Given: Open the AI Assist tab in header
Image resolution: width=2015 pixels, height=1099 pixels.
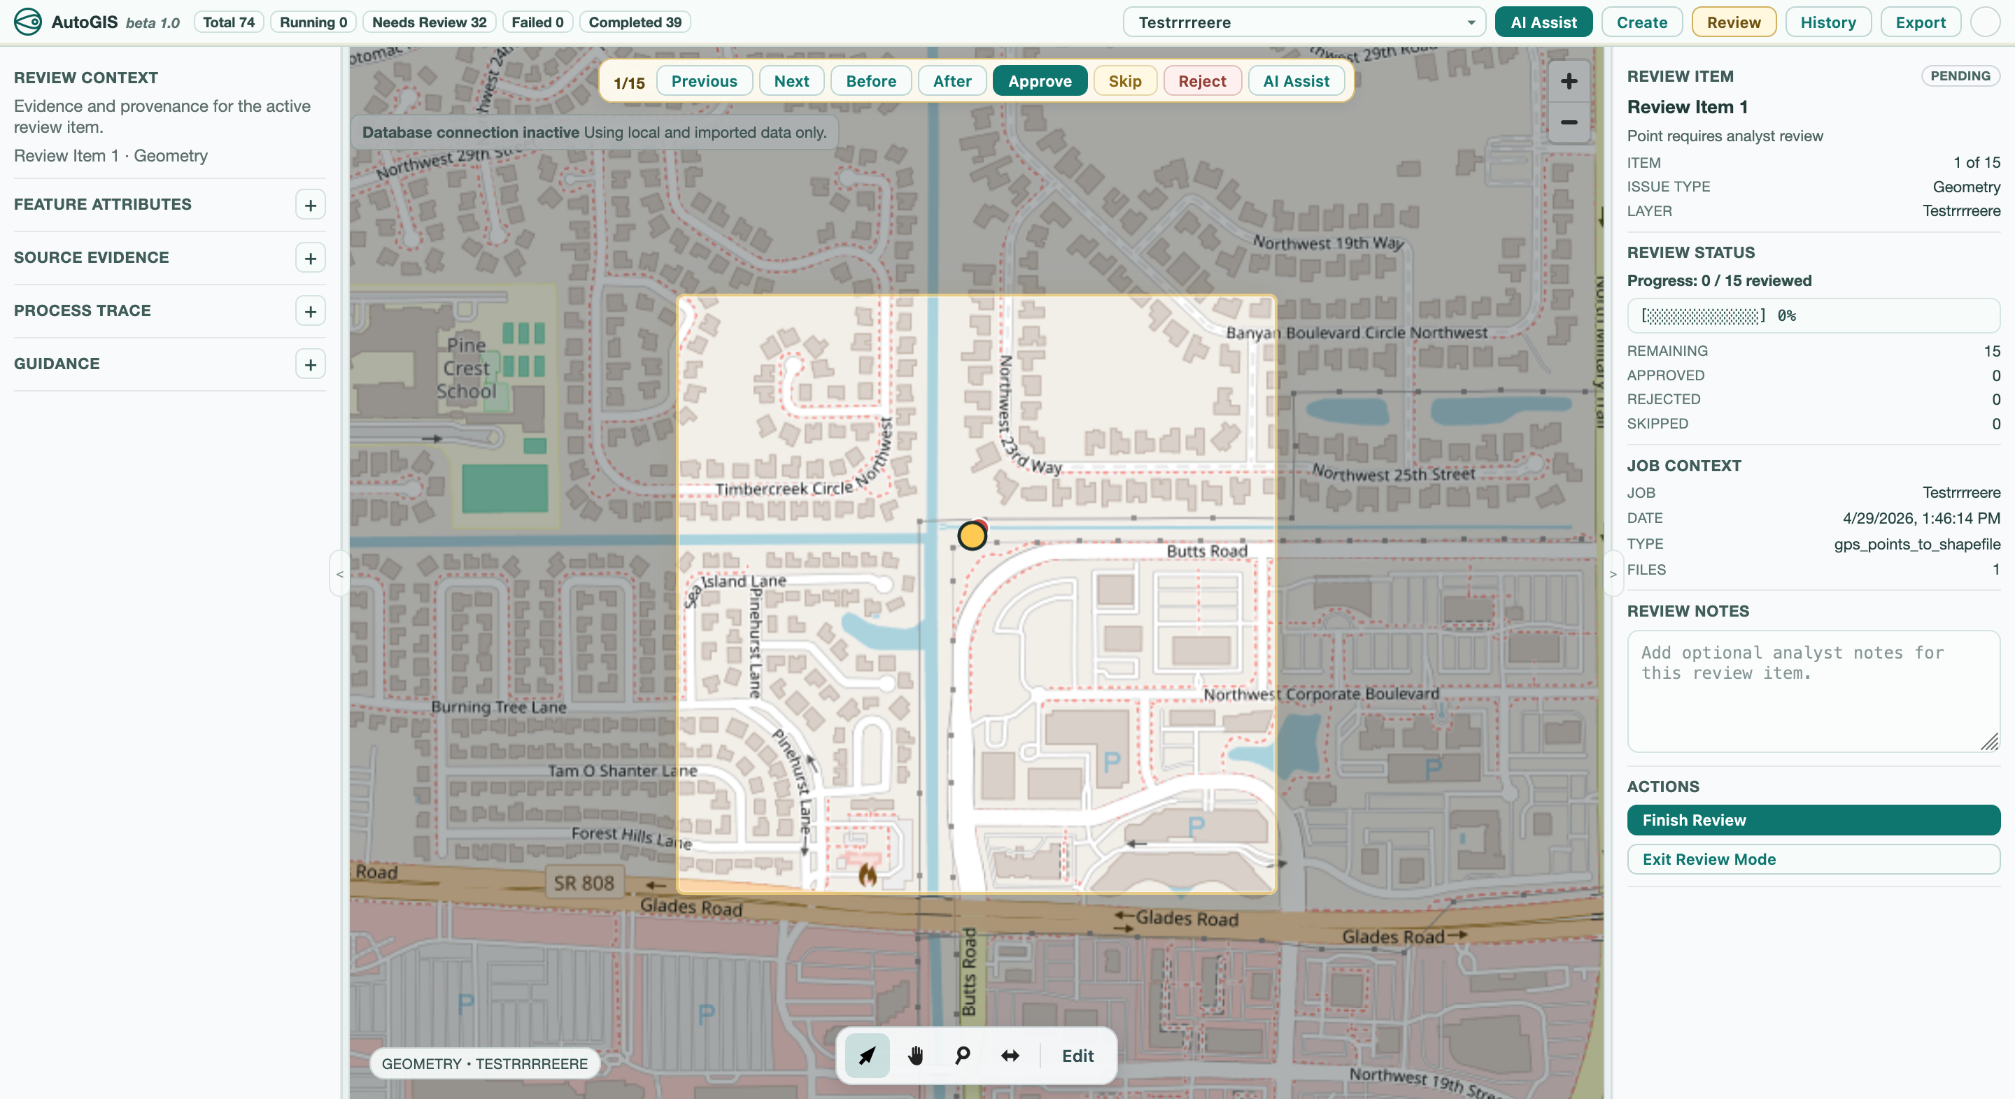Looking at the screenshot, I should (1543, 22).
